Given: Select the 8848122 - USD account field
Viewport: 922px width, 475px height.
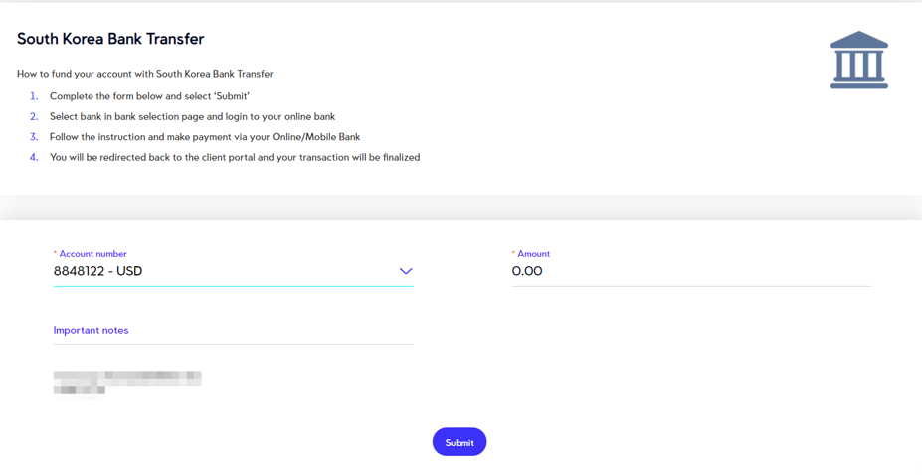Looking at the screenshot, I should click(234, 271).
